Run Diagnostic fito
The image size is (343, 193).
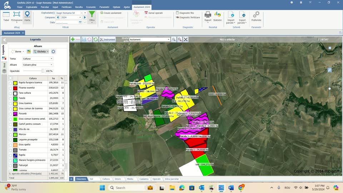click(185, 13)
